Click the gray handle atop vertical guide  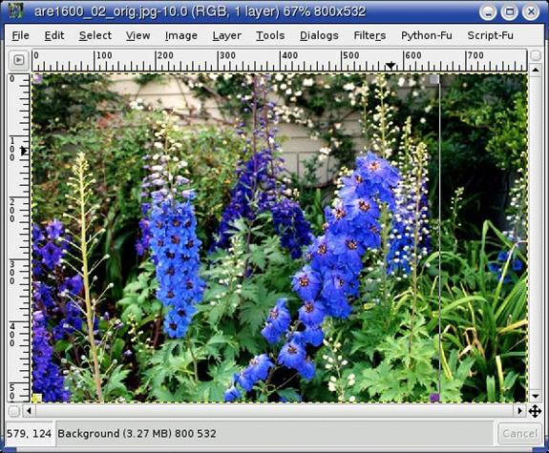point(434,79)
